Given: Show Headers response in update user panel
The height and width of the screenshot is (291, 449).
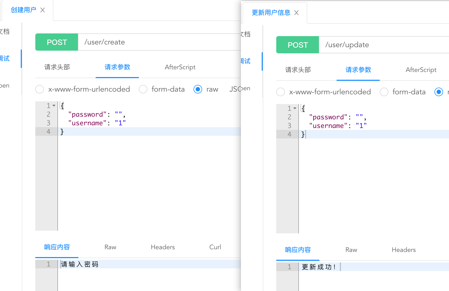Looking at the screenshot, I should click(x=403, y=250).
